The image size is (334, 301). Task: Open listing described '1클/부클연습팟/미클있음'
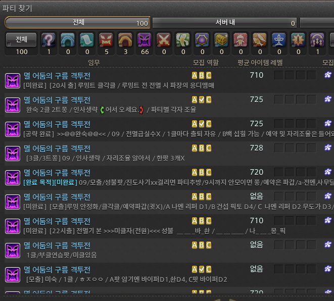pos(169,250)
